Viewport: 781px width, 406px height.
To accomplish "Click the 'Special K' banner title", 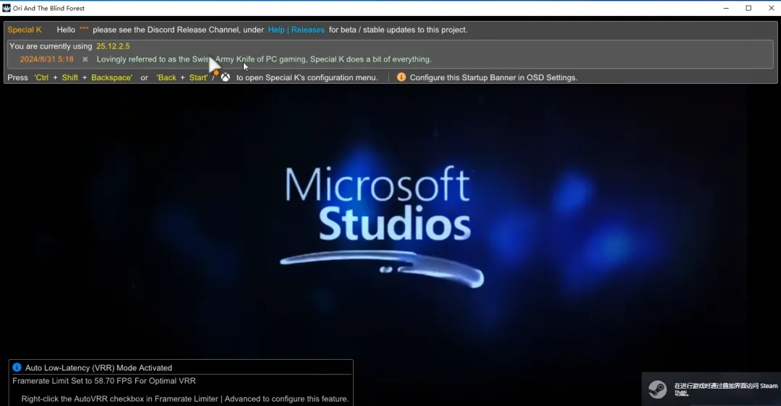I will click(25, 30).
